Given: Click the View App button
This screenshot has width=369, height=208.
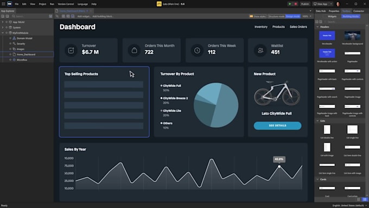Looking at the screenshot, I should tap(321, 4).
